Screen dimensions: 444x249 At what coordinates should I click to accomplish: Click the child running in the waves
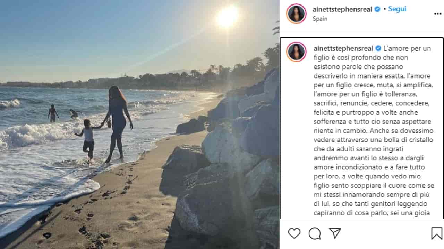[x=88, y=139]
